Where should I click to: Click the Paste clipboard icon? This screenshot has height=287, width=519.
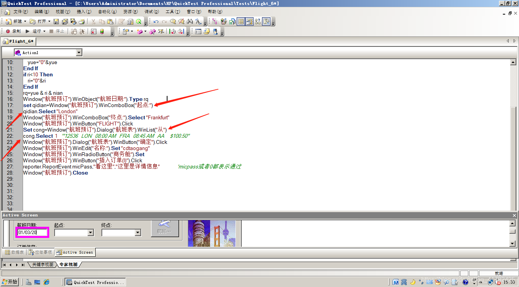pos(110,21)
